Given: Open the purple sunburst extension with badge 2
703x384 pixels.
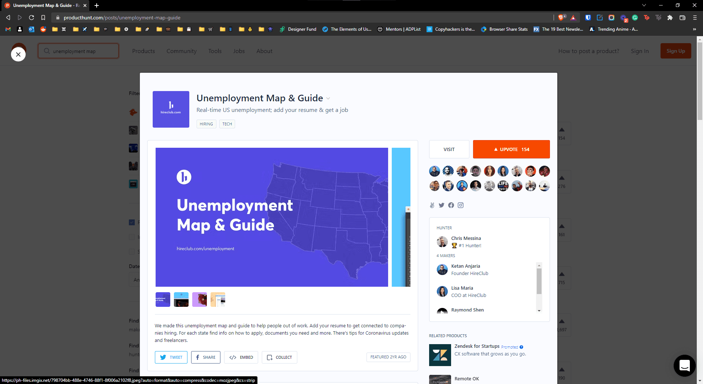Looking at the screenshot, I should click(624, 18).
